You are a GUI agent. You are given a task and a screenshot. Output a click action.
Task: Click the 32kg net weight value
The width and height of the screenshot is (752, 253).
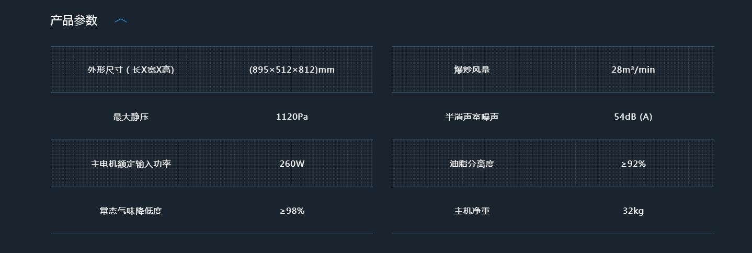tap(633, 211)
